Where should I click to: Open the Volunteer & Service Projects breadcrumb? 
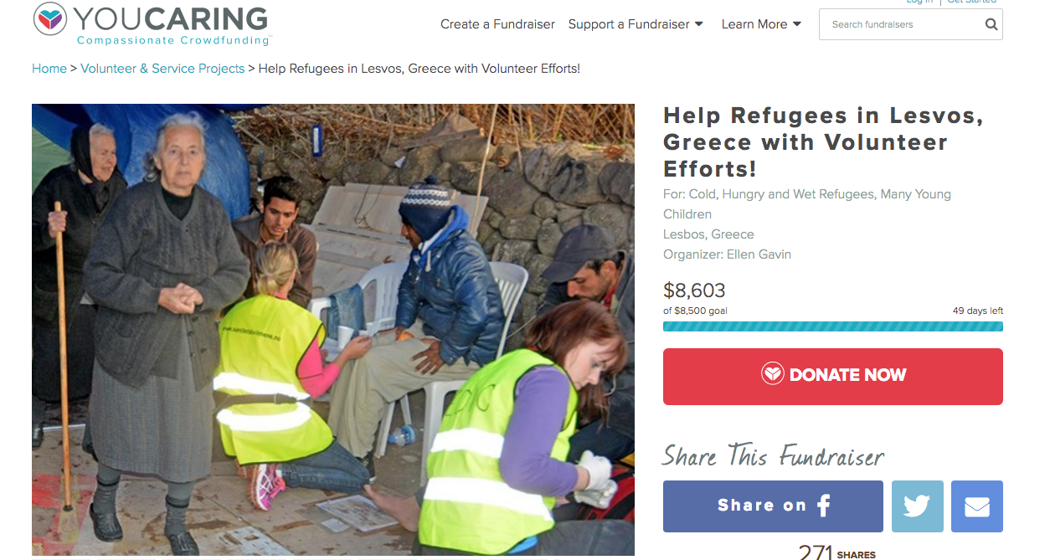[x=162, y=69]
